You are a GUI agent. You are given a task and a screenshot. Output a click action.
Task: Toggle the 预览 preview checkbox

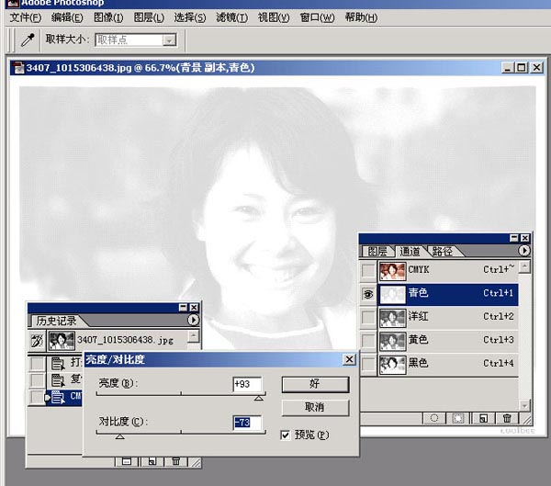coord(287,435)
